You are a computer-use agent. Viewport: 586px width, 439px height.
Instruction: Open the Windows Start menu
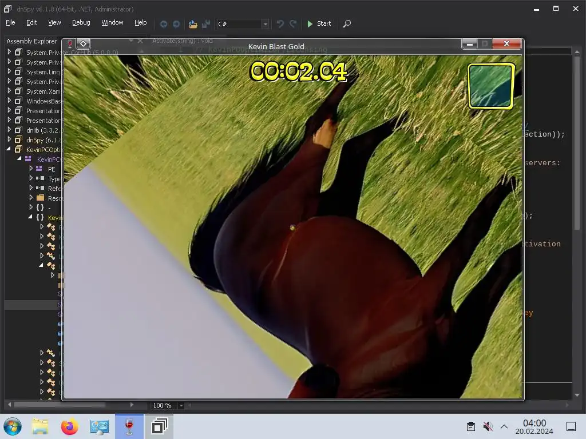[x=13, y=426]
